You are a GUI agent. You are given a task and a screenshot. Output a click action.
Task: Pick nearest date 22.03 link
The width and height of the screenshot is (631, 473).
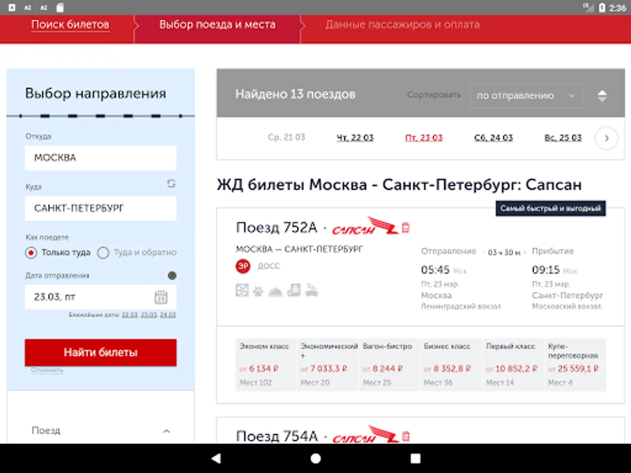[x=130, y=315]
